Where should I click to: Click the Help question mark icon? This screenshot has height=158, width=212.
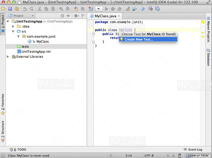coord(143,9)
